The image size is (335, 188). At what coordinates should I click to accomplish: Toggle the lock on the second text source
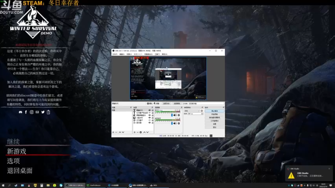pyautogui.click(x=152, y=112)
